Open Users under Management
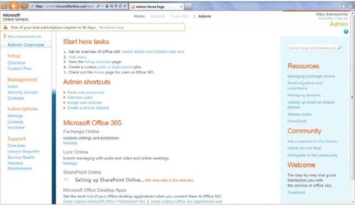Screen dimensions: 355x205 coord(12,86)
